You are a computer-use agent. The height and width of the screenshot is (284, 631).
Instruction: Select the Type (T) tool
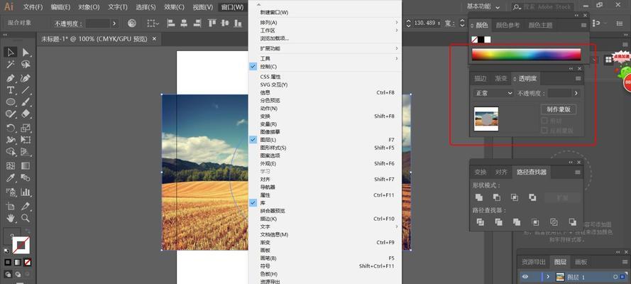(x=11, y=89)
